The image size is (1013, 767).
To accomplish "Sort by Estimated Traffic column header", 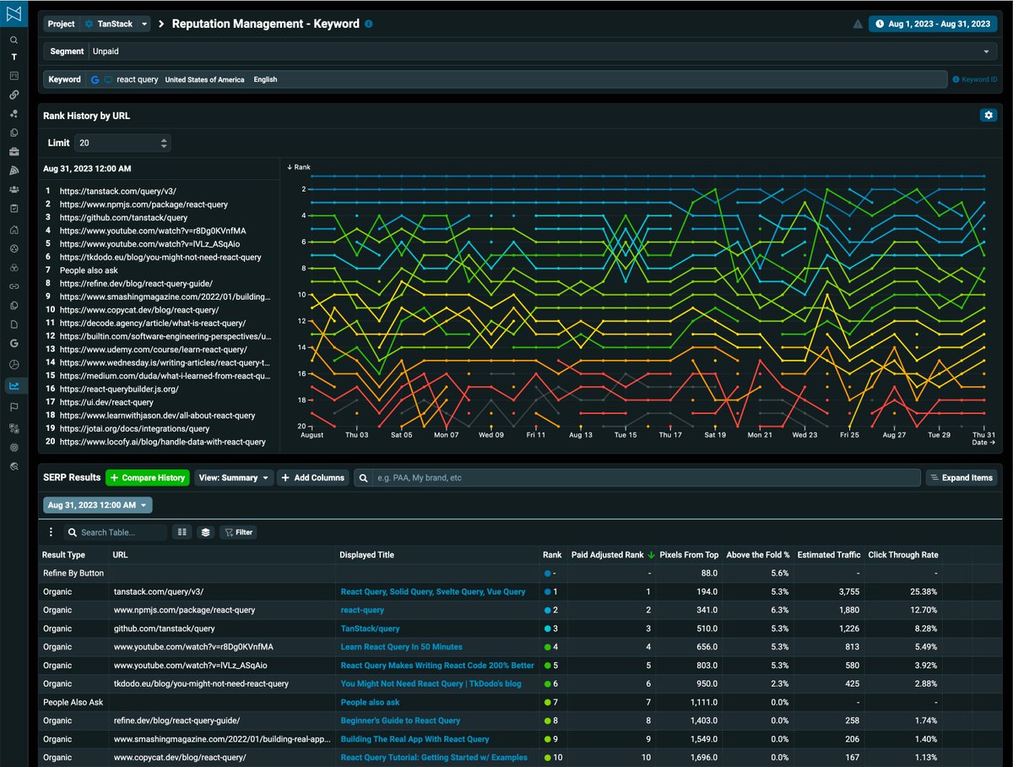I will 829,555.
